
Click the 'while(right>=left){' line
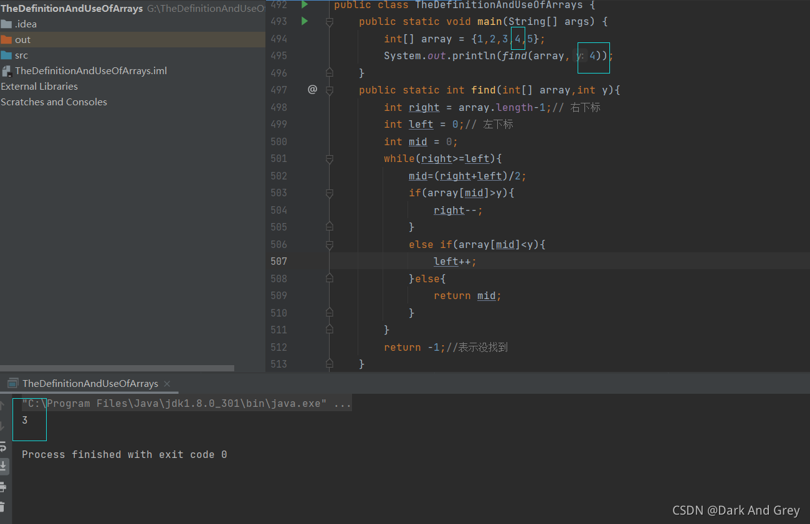point(443,159)
